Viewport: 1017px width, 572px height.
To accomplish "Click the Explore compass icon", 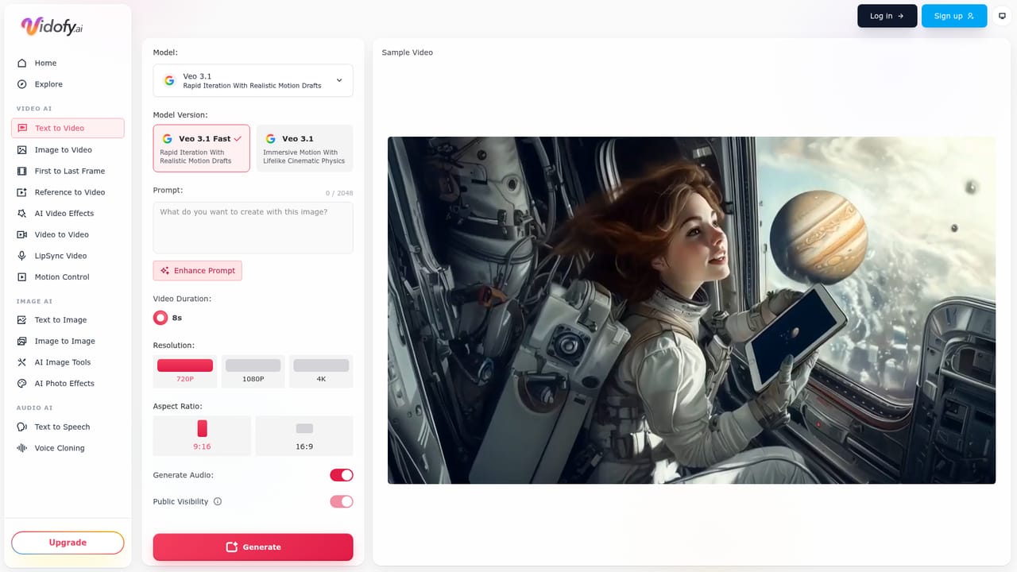I will pyautogui.click(x=22, y=84).
